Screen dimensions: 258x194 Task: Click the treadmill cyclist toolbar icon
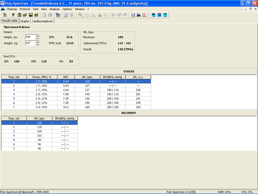tap(139, 15)
